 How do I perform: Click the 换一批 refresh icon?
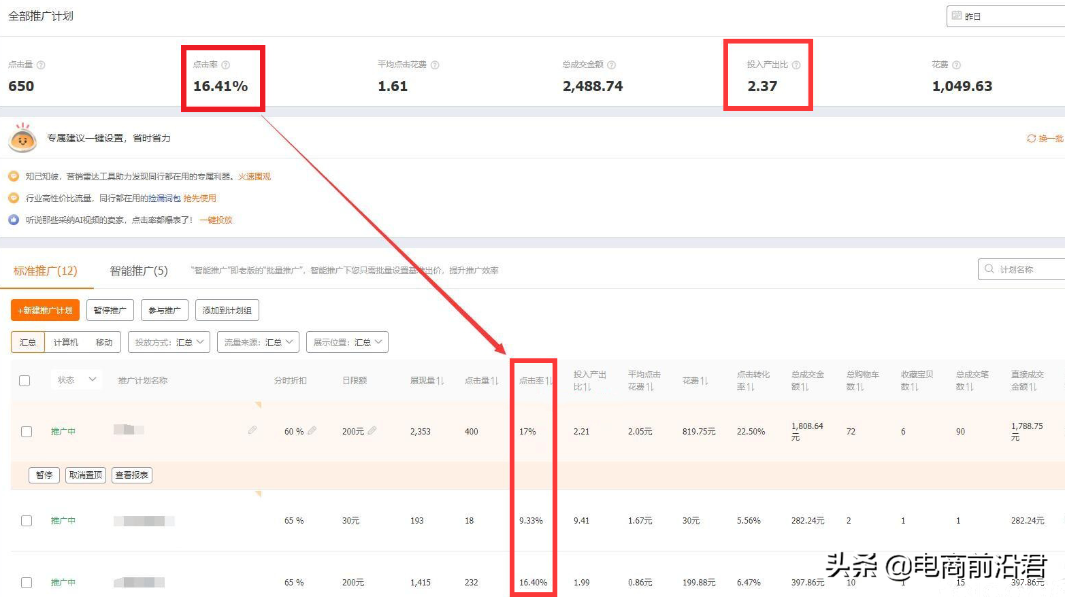point(1031,139)
